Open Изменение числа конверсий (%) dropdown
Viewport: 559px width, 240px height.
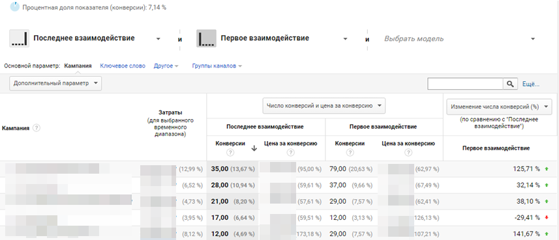click(499, 106)
